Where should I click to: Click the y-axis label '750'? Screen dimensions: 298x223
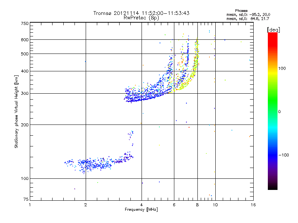pos(25,23)
